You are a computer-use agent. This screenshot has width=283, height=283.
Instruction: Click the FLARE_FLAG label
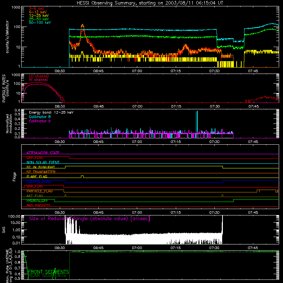pos(37,177)
